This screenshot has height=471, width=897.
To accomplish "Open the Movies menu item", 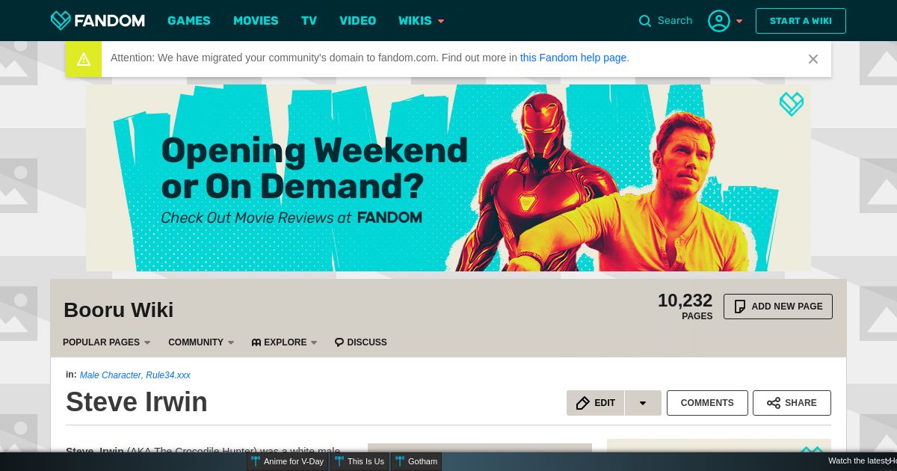I will point(256,21).
